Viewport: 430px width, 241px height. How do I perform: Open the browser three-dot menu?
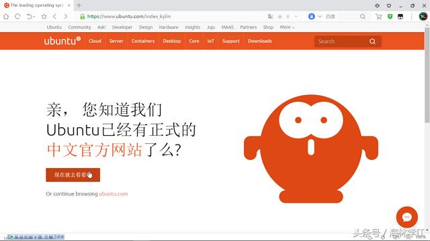[411, 17]
